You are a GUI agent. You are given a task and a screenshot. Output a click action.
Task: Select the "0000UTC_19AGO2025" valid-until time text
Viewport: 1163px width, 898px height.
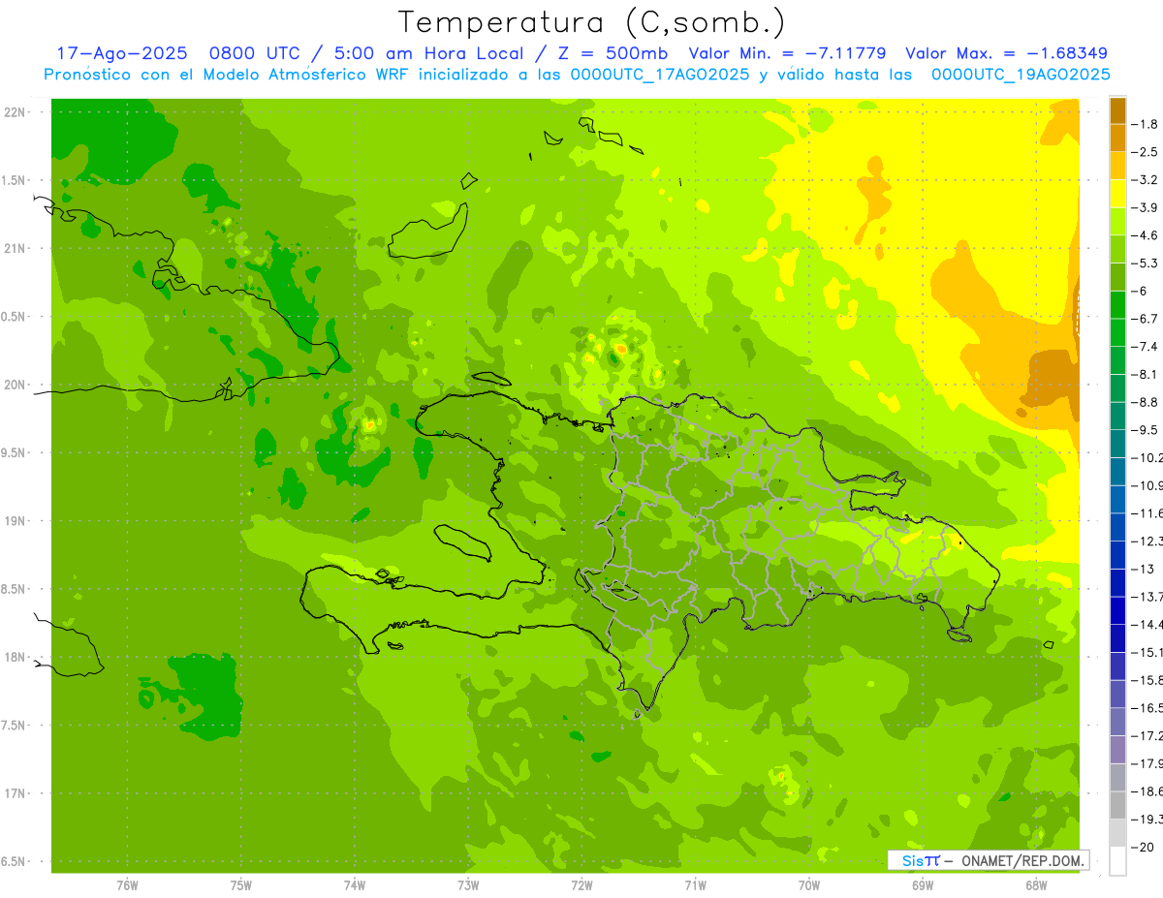tap(1021, 75)
